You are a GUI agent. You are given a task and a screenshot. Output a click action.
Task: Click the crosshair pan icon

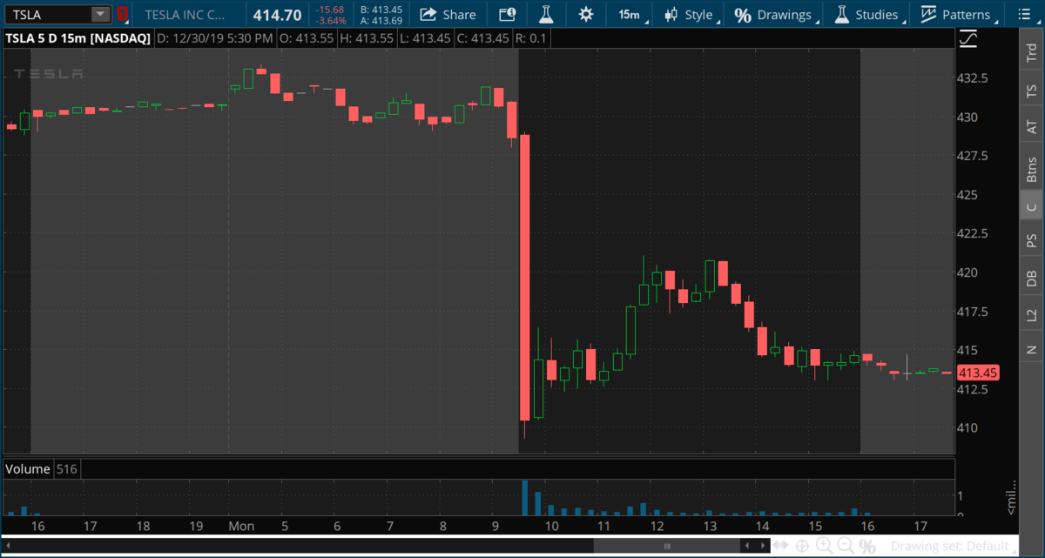pyautogui.click(x=802, y=547)
